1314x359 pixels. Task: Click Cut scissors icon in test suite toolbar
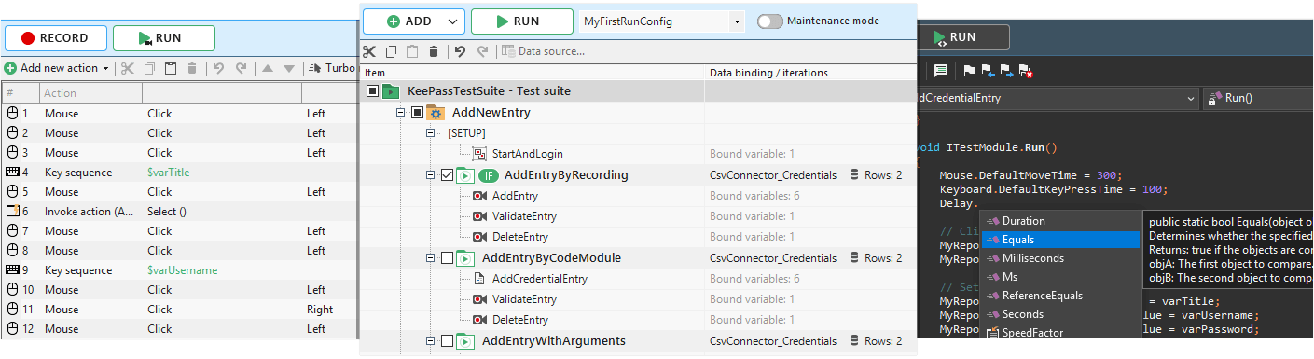click(370, 51)
